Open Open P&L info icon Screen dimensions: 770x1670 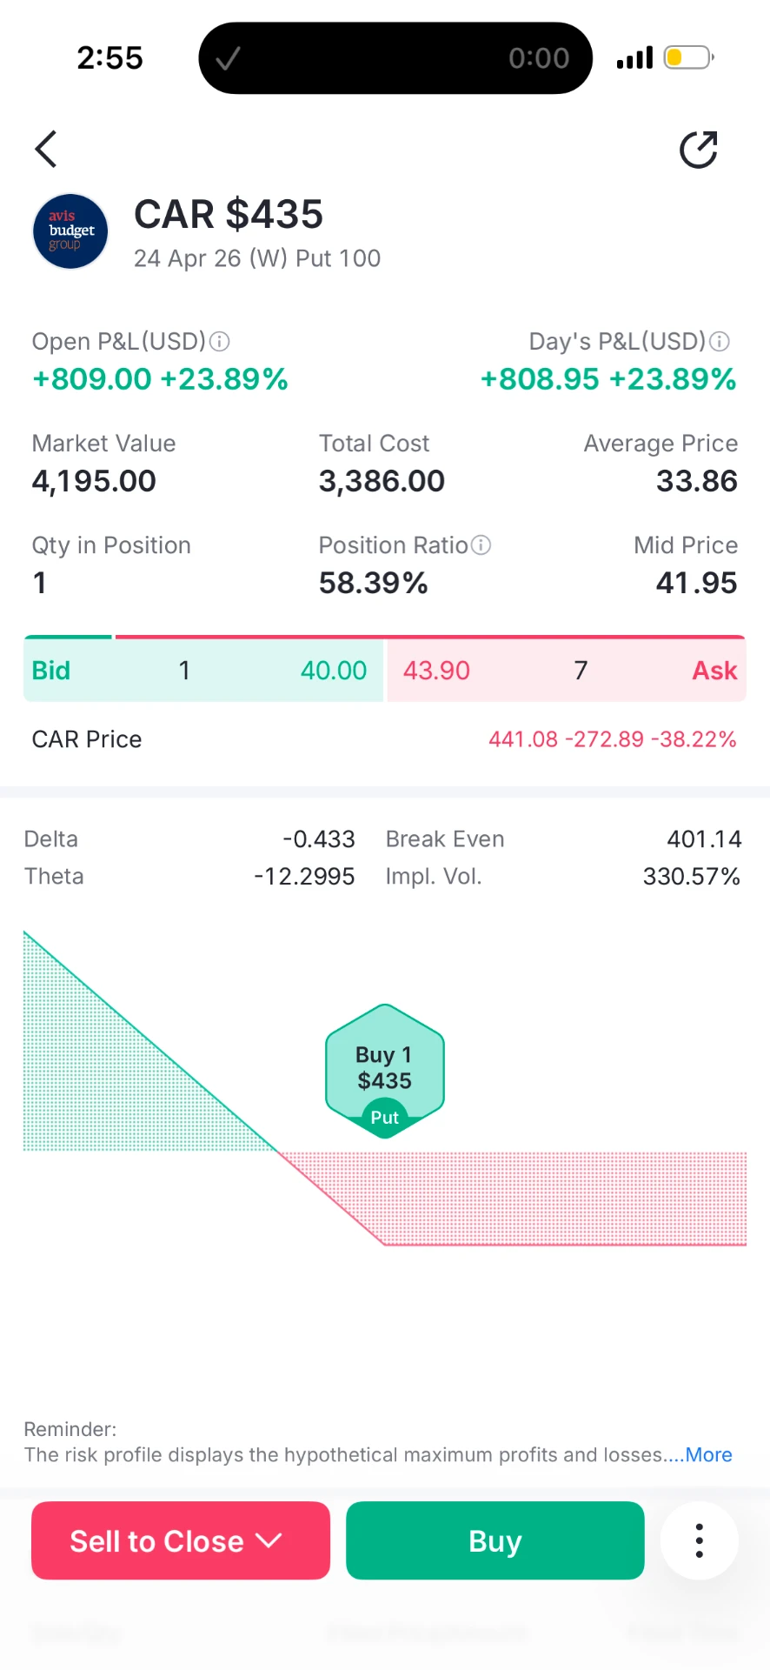click(x=220, y=342)
